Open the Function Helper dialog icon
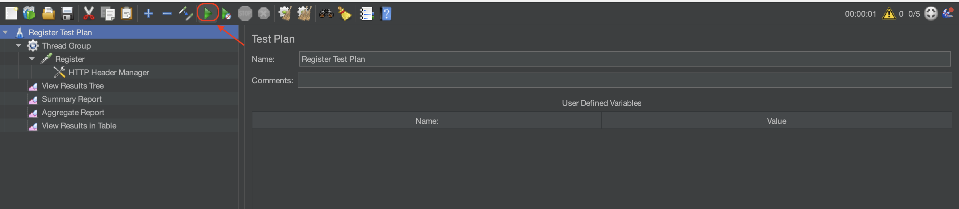This screenshot has width=959, height=209. coord(366,14)
